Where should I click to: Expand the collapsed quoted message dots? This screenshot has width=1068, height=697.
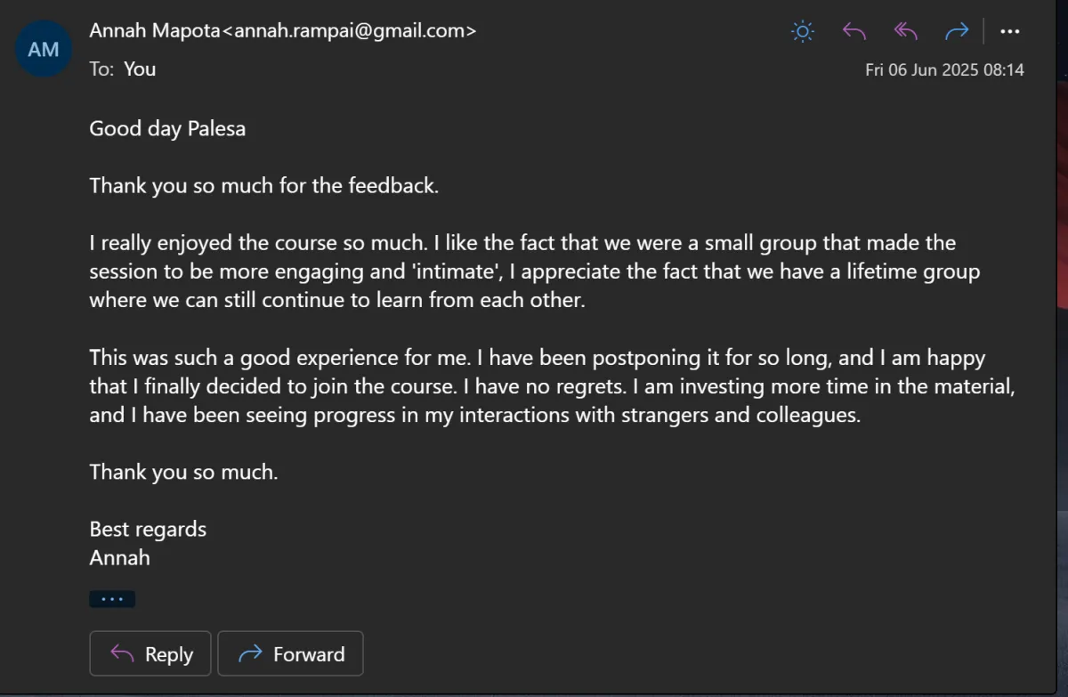[x=112, y=599]
